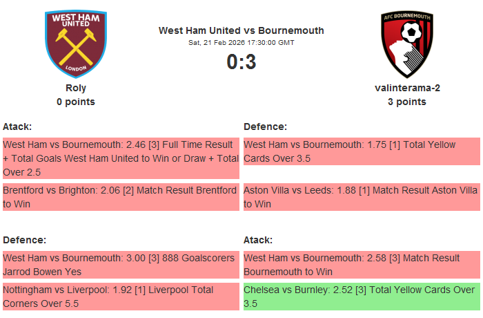Open the Brentford vs Brighton bet row
This screenshot has width=483, height=318.
[121, 197]
